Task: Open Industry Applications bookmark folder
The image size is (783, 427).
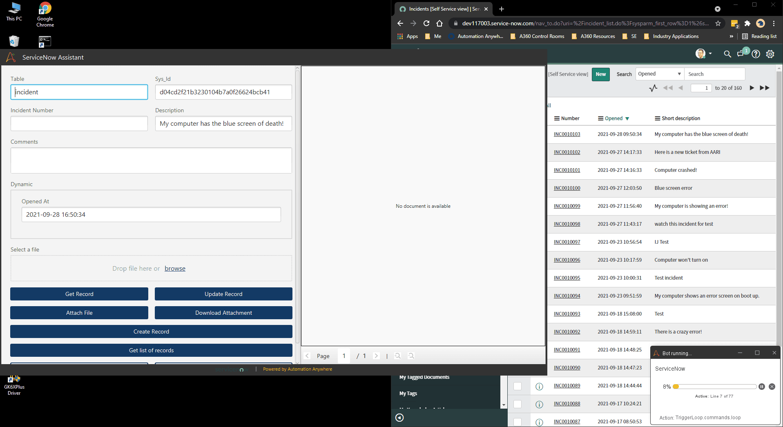Action: [671, 36]
